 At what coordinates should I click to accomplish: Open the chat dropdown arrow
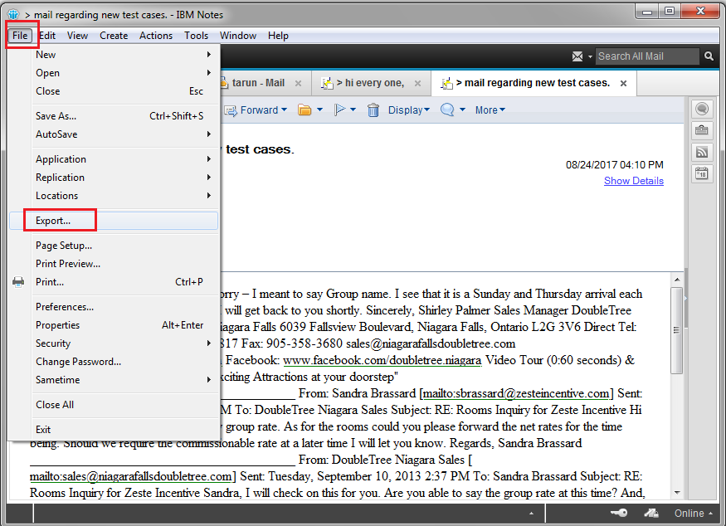pyautogui.click(x=462, y=110)
